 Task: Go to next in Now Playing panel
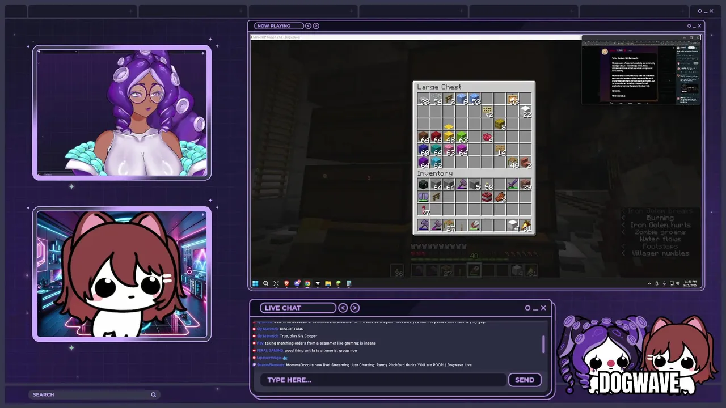pyautogui.click(x=316, y=25)
